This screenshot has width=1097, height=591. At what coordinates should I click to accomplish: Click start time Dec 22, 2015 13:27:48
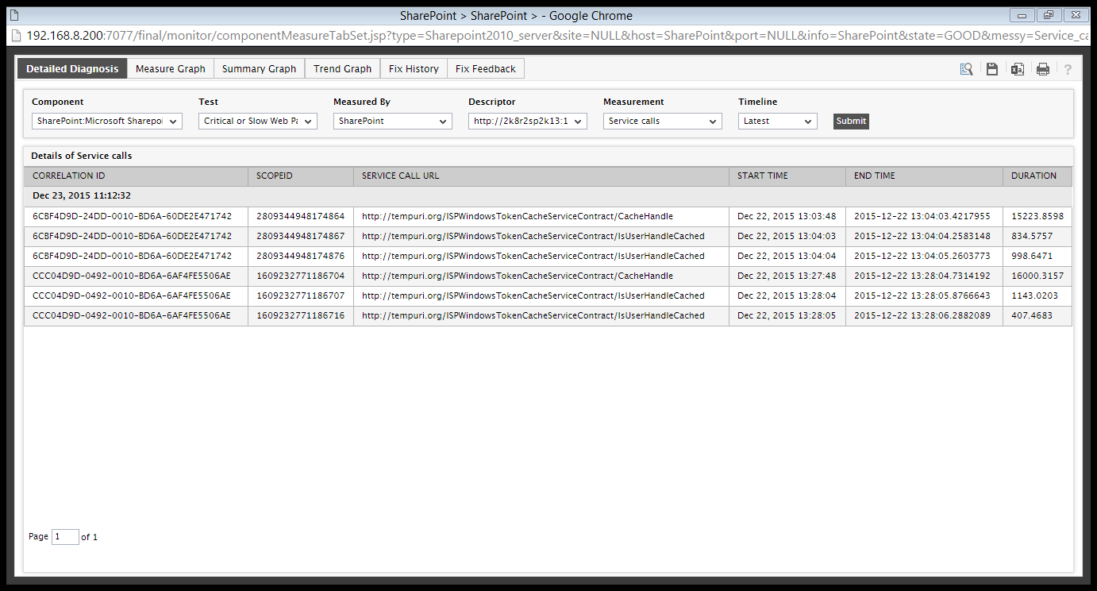click(x=787, y=276)
